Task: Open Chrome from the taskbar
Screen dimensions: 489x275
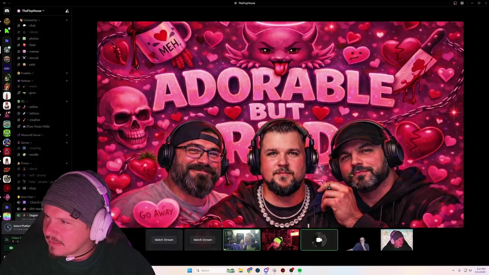Action: (x=249, y=270)
